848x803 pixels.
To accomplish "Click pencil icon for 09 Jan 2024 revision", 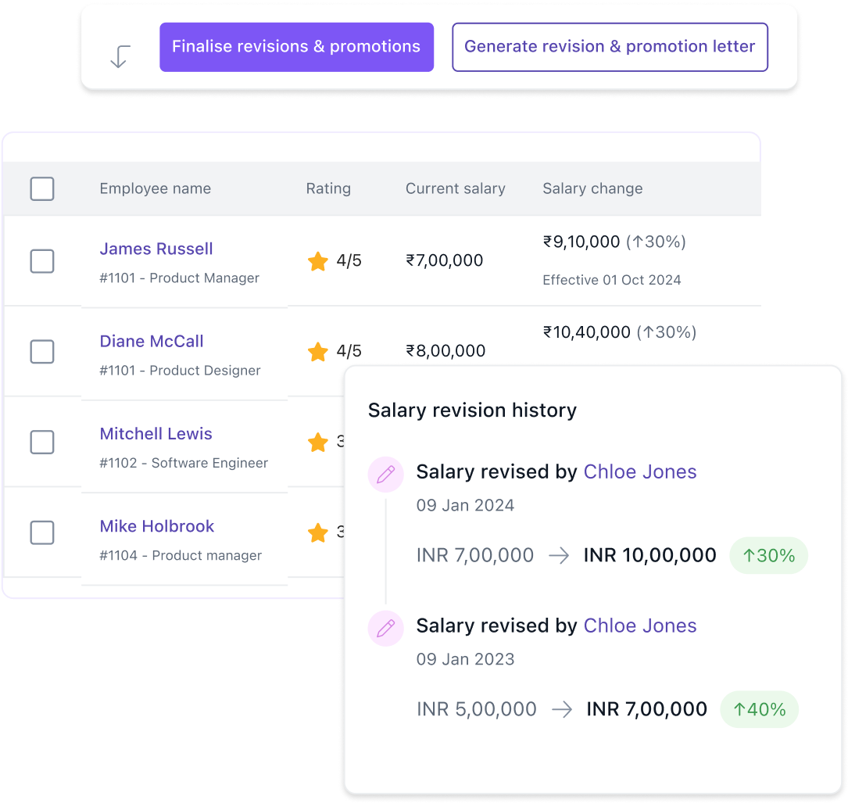I will 385,475.
